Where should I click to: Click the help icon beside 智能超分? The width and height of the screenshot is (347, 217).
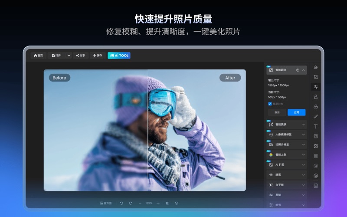point(298,70)
